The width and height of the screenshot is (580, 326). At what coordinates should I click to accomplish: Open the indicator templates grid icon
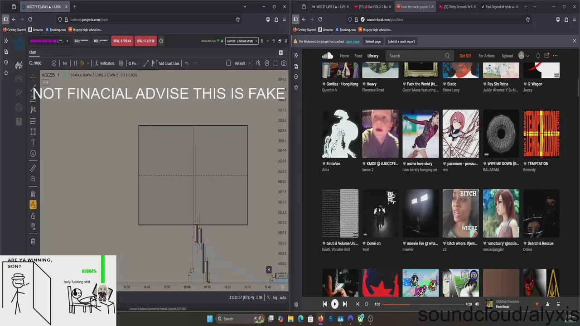(121, 63)
